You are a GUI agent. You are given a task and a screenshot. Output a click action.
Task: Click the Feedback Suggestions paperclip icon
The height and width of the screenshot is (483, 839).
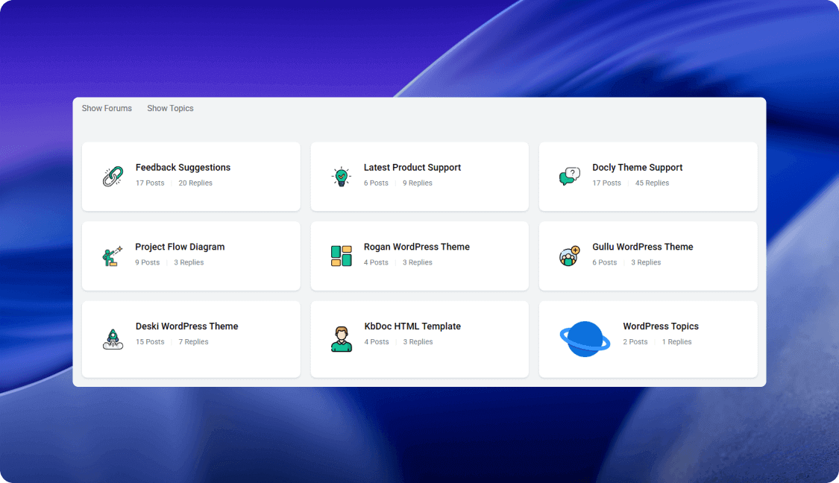pos(113,177)
